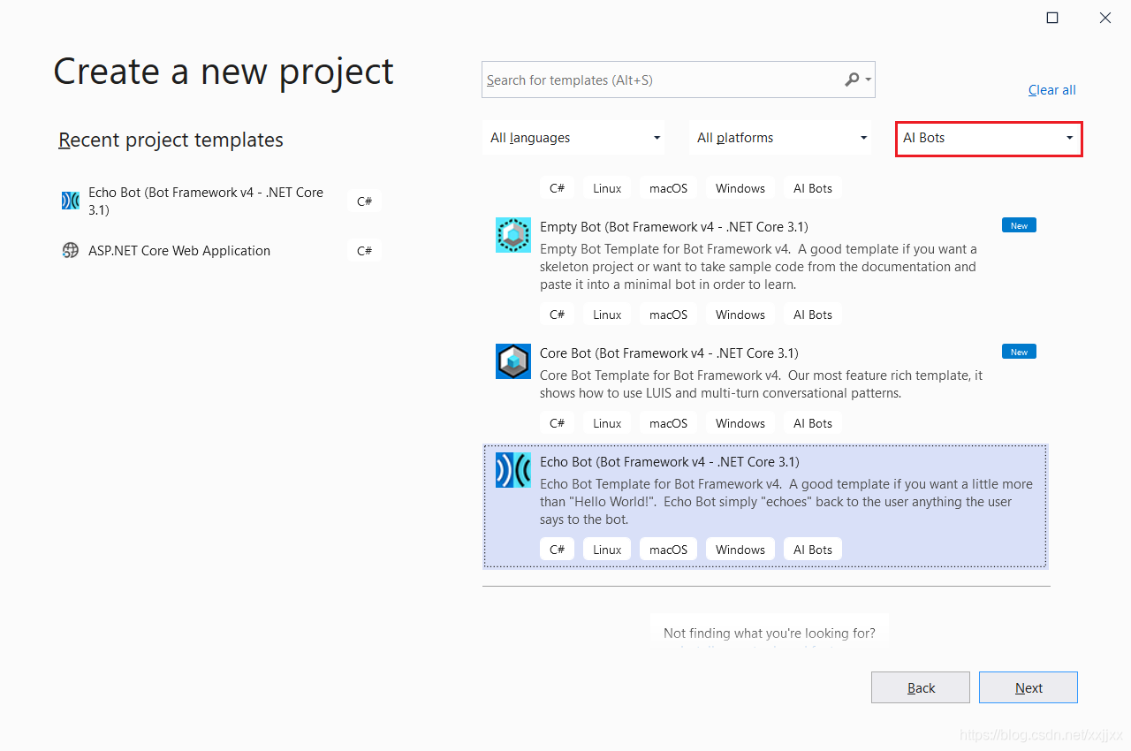Maximize the dialog window
The image size is (1131, 751).
click(1052, 18)
